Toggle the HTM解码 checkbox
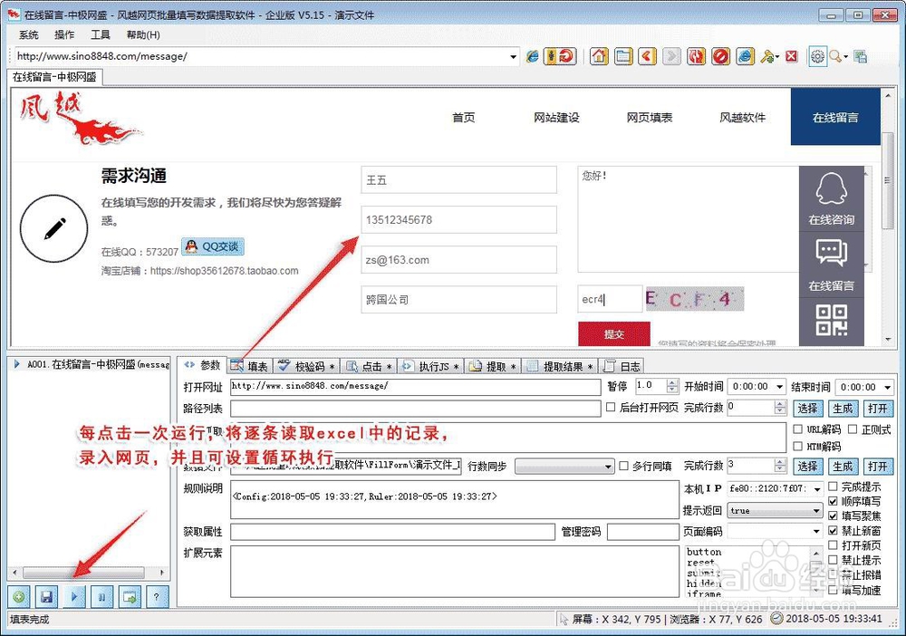 (x=797, y=446)
